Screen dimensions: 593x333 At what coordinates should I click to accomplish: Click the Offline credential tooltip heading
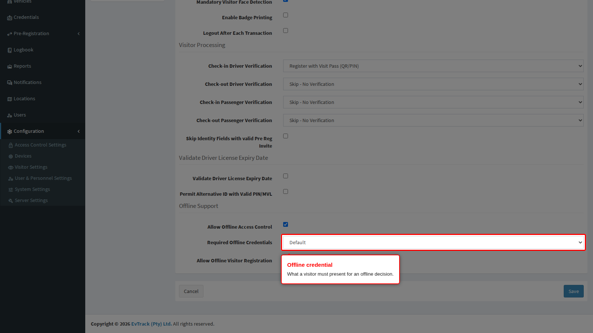[310, 265]
